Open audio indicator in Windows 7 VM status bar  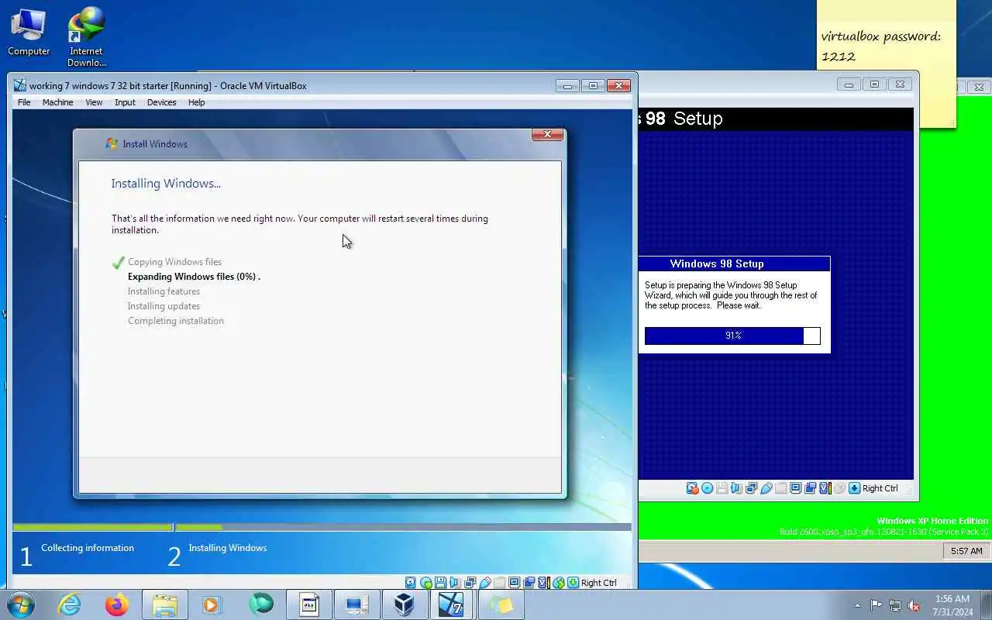tap(454, 583)
